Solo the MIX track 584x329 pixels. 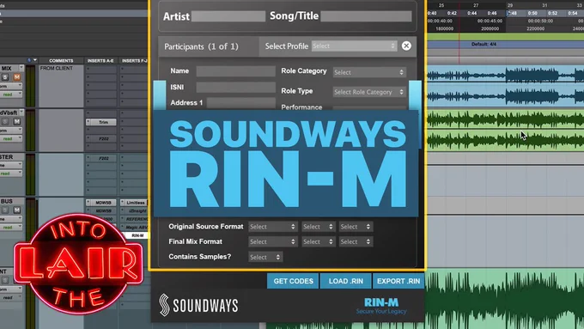(x=5, y=77)
